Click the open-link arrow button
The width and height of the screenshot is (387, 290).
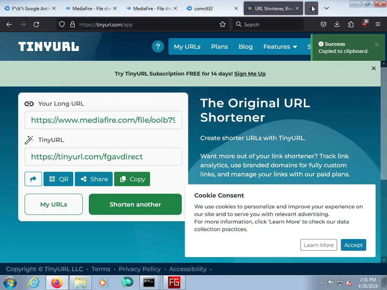coord(33,179)
